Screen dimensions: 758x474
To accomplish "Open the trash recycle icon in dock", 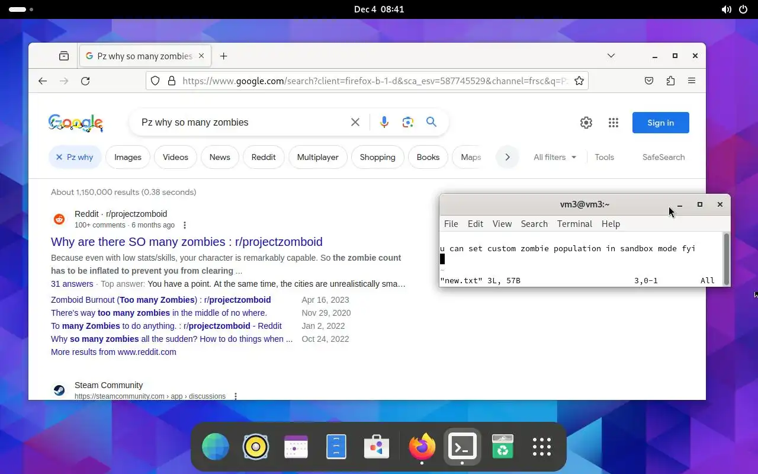I will click(502, 446).
